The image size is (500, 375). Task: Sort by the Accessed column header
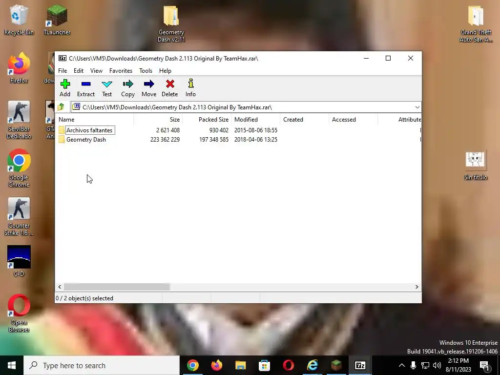pyautogui.click(x=354, y=120)
